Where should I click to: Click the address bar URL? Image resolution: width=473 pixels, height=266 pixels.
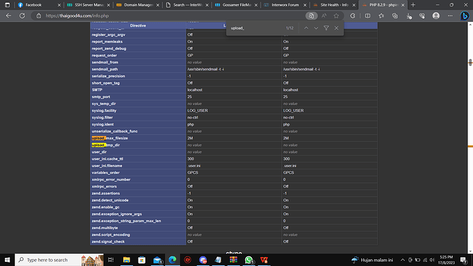pyautogui.click(x=77, y=16)
